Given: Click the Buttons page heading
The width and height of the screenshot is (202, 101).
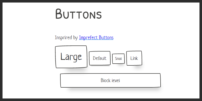Looking at the screenshot, I should (x=79, y=14).
